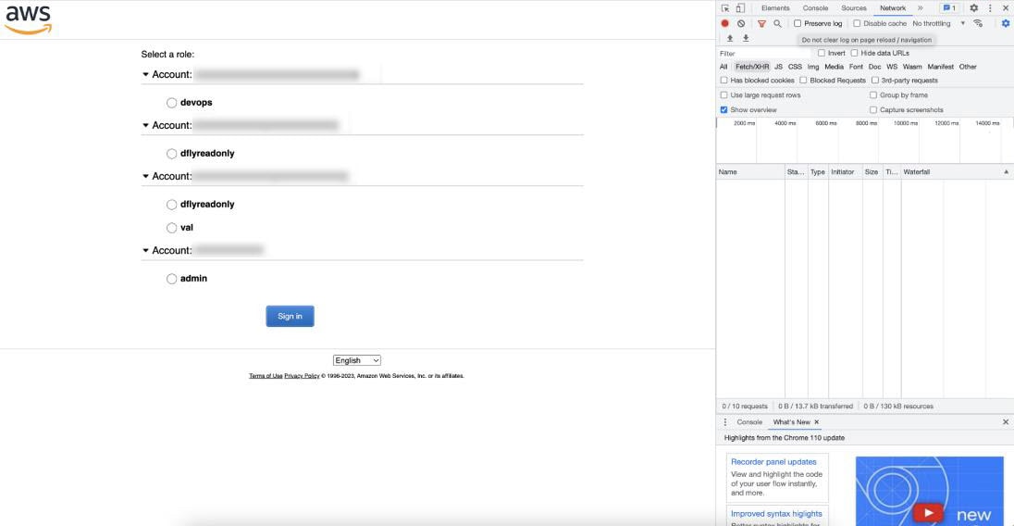Filter requests by Img type
Image resolution: width=1014 pixels, height=526 pixels.
pyautogui.click(x=813, y=67)
